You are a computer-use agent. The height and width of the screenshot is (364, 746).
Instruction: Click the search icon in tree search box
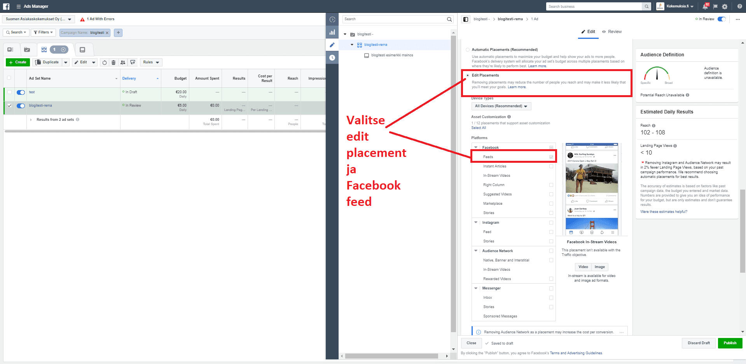449,19
